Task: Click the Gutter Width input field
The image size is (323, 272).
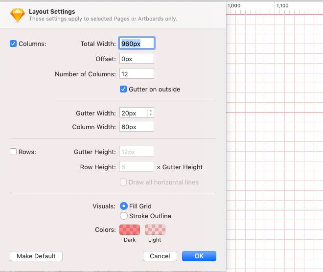Action: (x=133, y=113)
